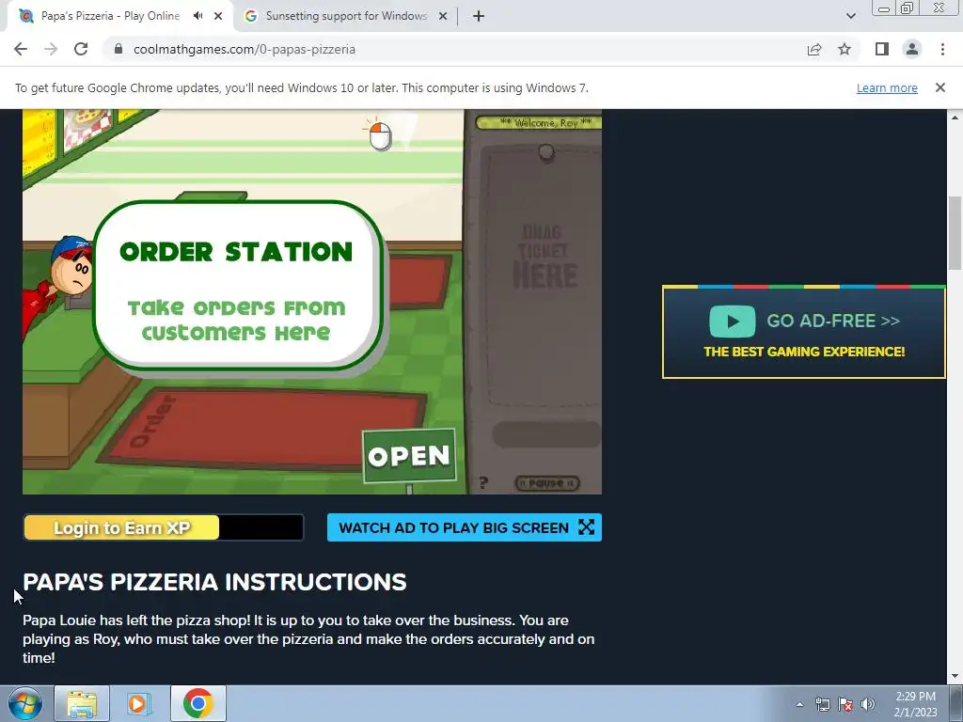Screen dimensions: 963x722
Task: Open the Learn more link
Action: (887, 87)
